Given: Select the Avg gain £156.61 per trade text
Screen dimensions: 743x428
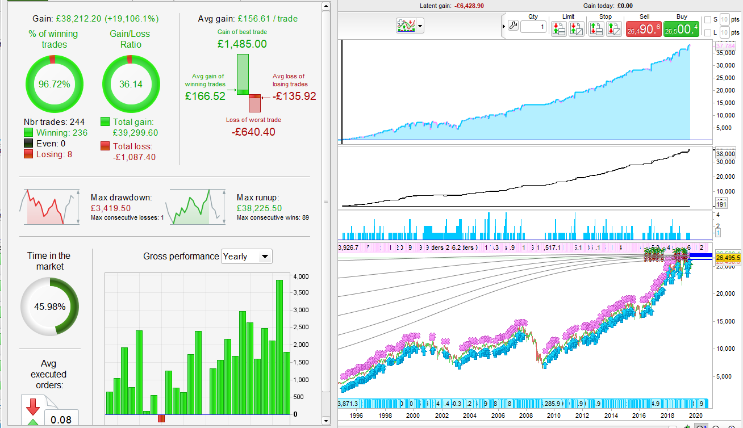Looking at the screenshot, I should [248, 19].
